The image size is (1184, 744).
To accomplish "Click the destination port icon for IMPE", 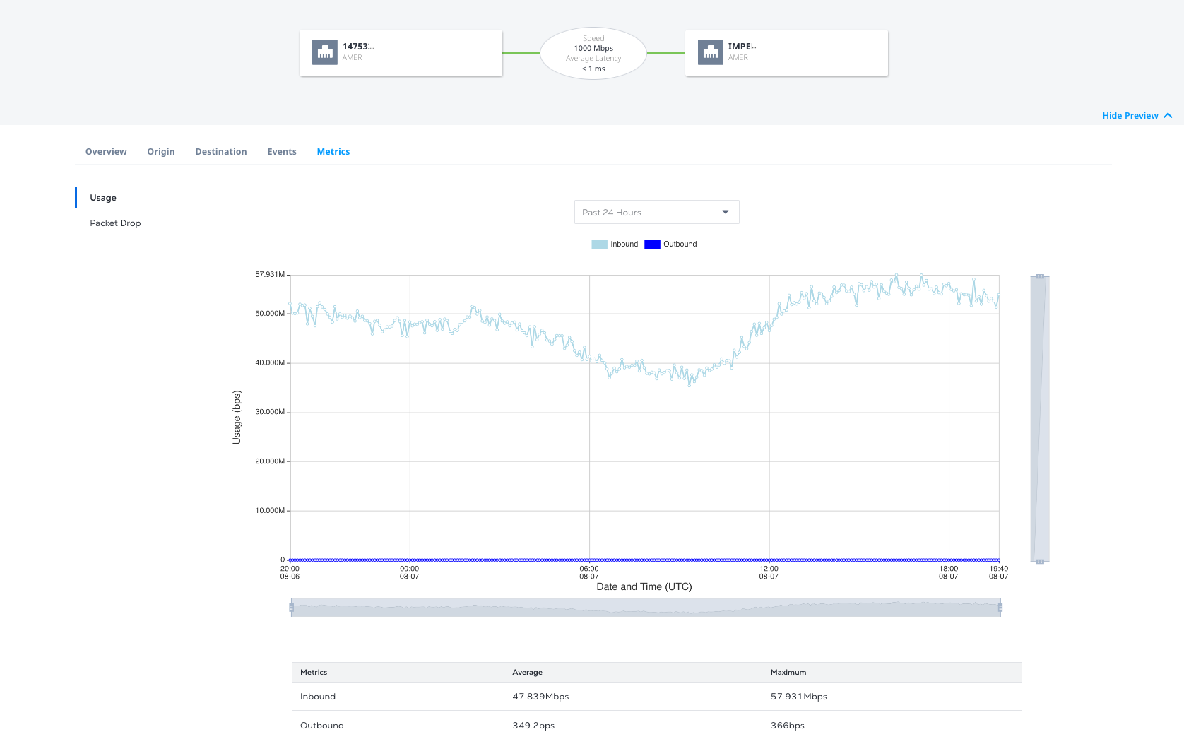I will 711,52.
